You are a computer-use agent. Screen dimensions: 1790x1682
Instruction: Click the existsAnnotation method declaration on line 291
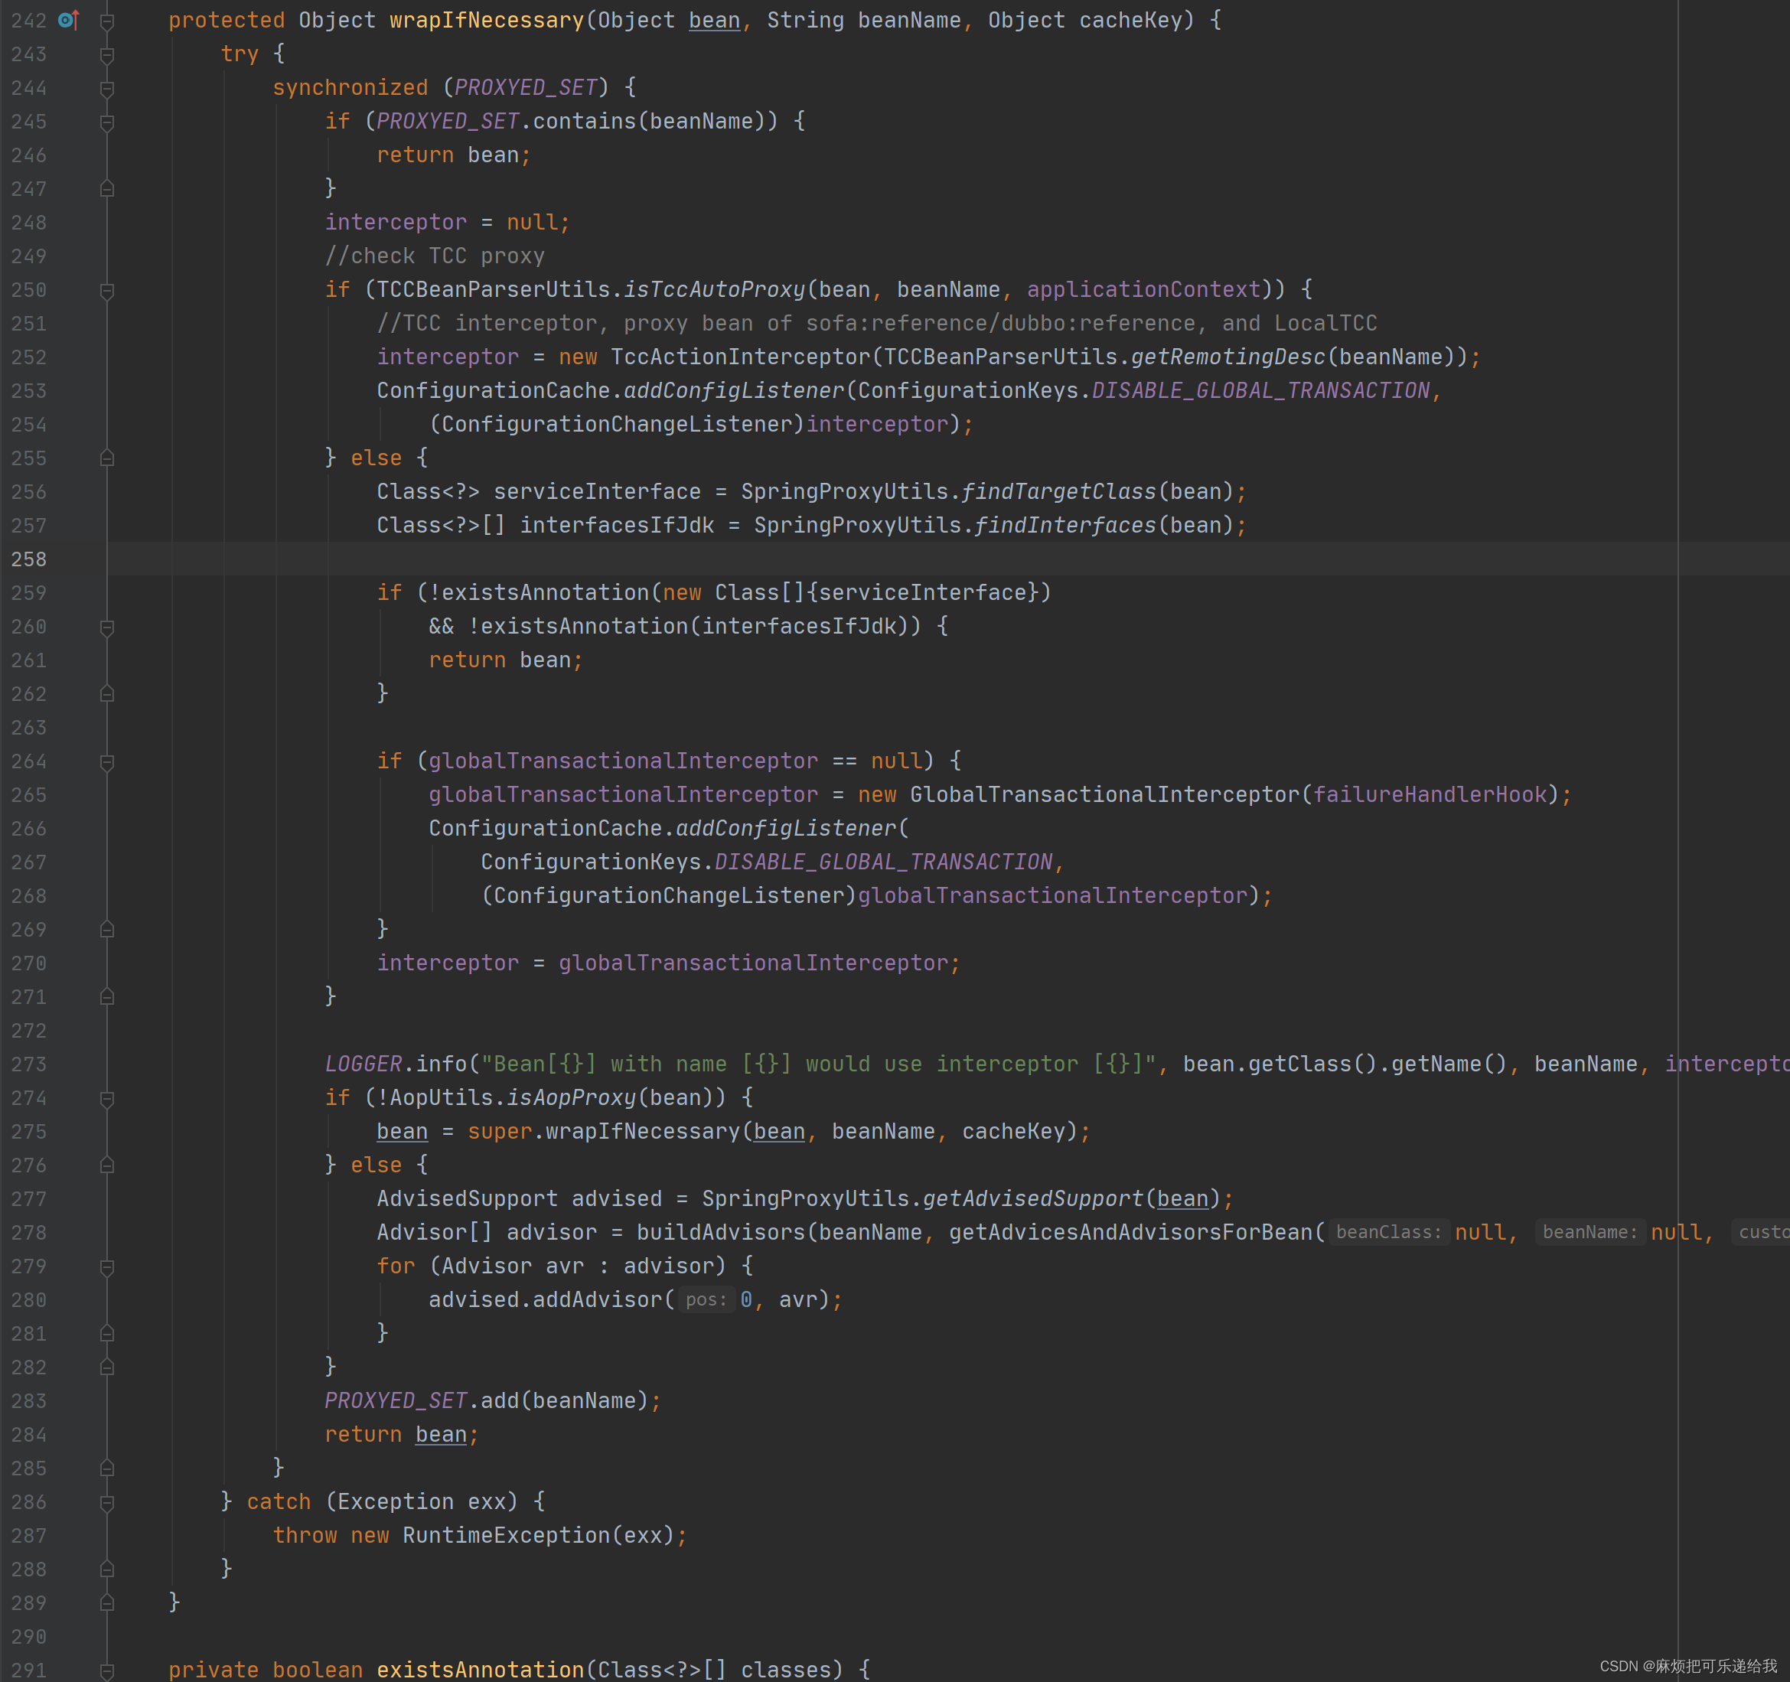point(480,1671)
